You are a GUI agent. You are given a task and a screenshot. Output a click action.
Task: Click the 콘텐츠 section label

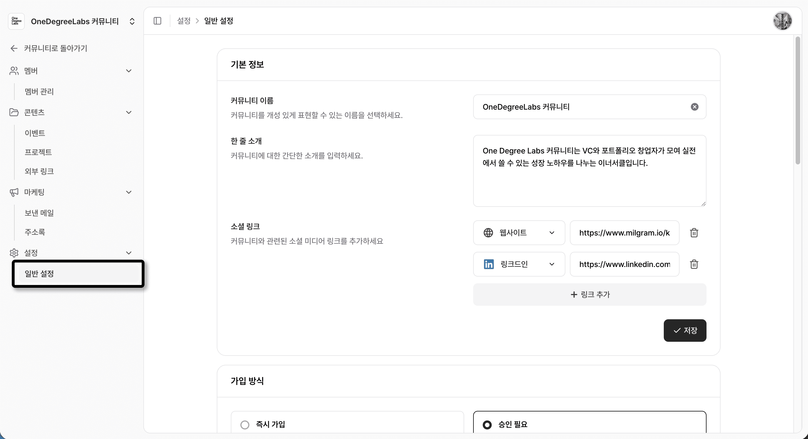coord(34,112)
